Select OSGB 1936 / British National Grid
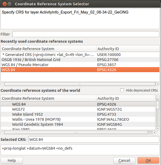This screenshot has height=165, width=161. pos(80,60)
